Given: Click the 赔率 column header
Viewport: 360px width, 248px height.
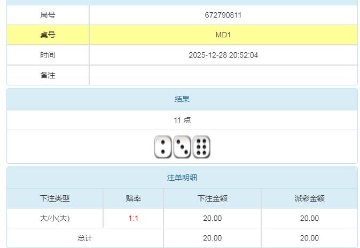Looking at the screenshot, I should tap(133, 198).
